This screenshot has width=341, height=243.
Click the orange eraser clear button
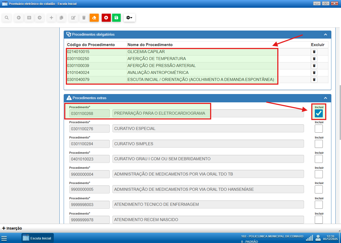pyautogui.click(x=94, y=18)
